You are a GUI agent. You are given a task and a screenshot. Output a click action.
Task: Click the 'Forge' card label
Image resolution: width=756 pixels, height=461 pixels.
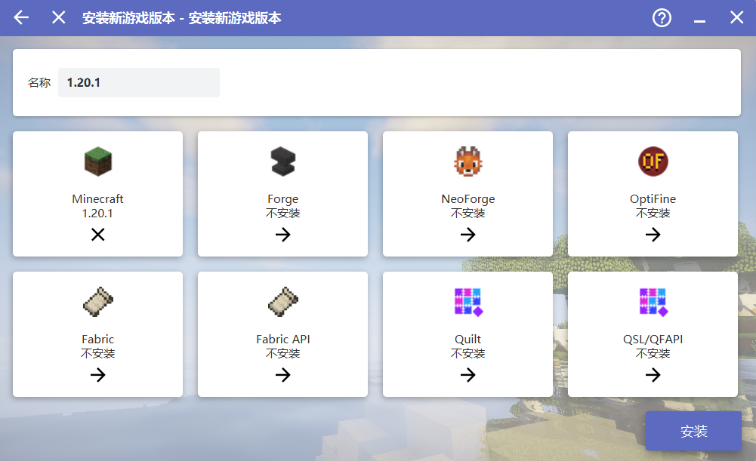click(x=283, y=199)
